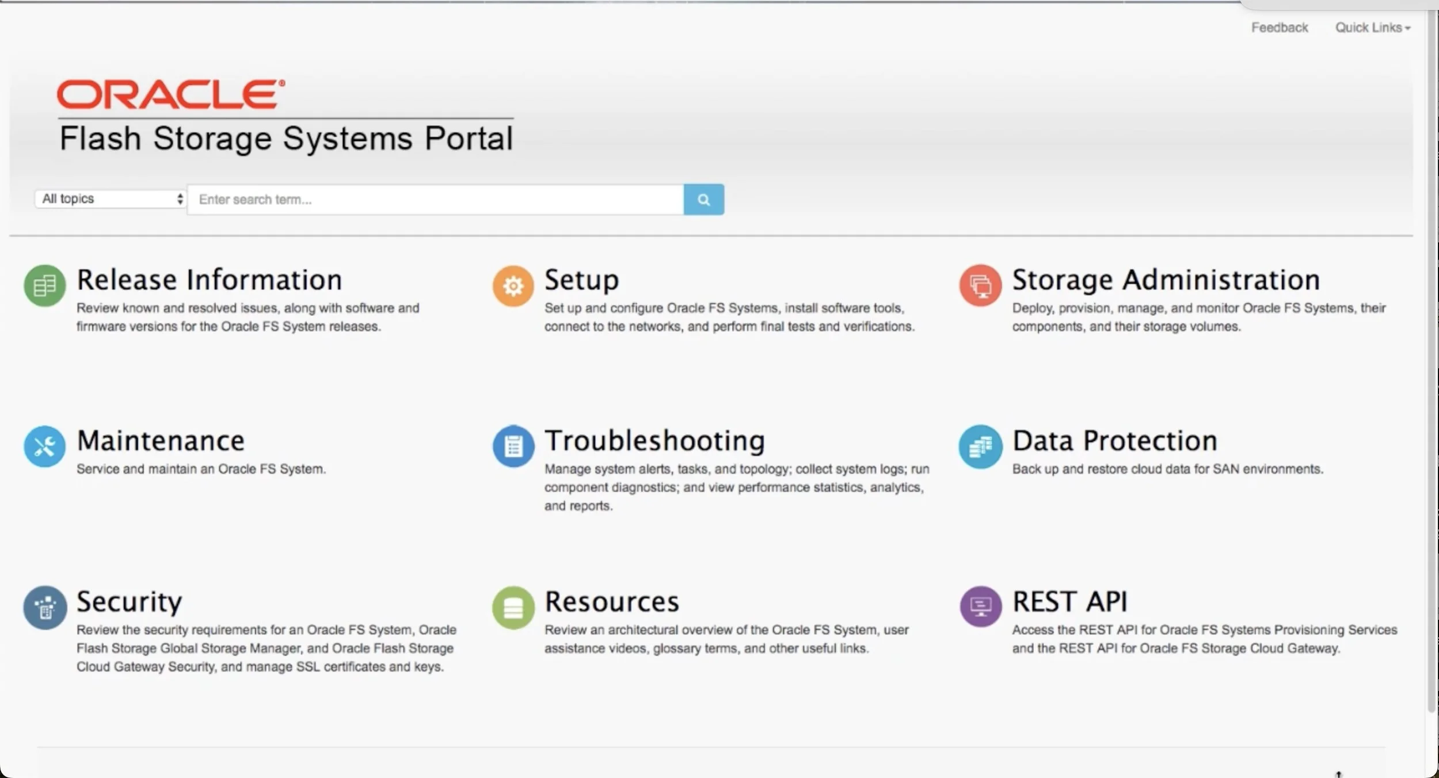
Task: Click the search term input field
Action: pyautogui.click(x=435, y=200)
